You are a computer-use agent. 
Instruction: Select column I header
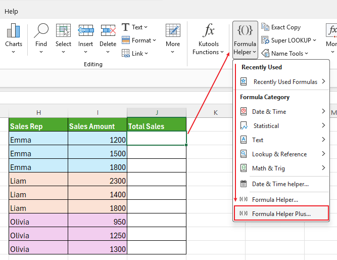pos(98,113)
